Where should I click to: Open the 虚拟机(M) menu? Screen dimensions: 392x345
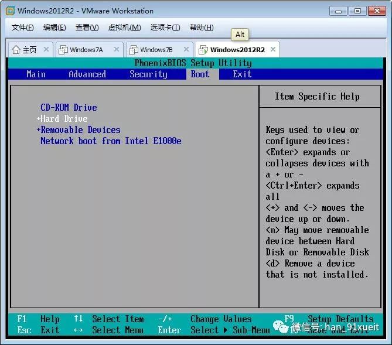124,28
